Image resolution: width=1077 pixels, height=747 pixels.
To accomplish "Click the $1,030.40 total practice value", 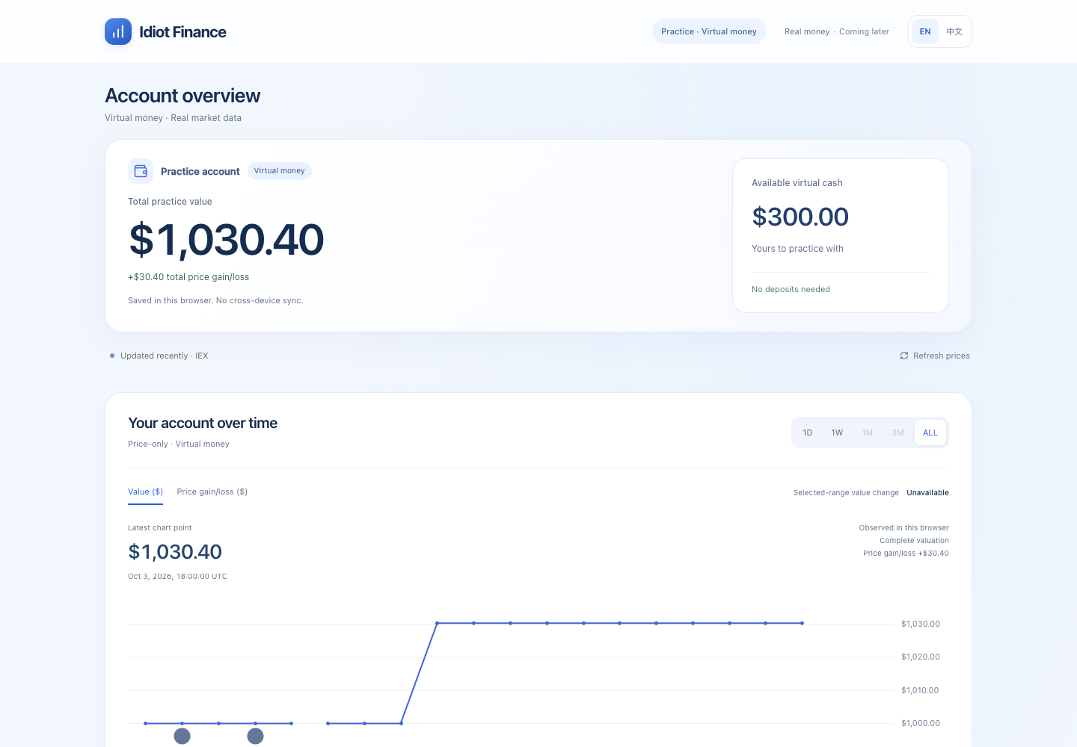I will (x=226, y=240).
